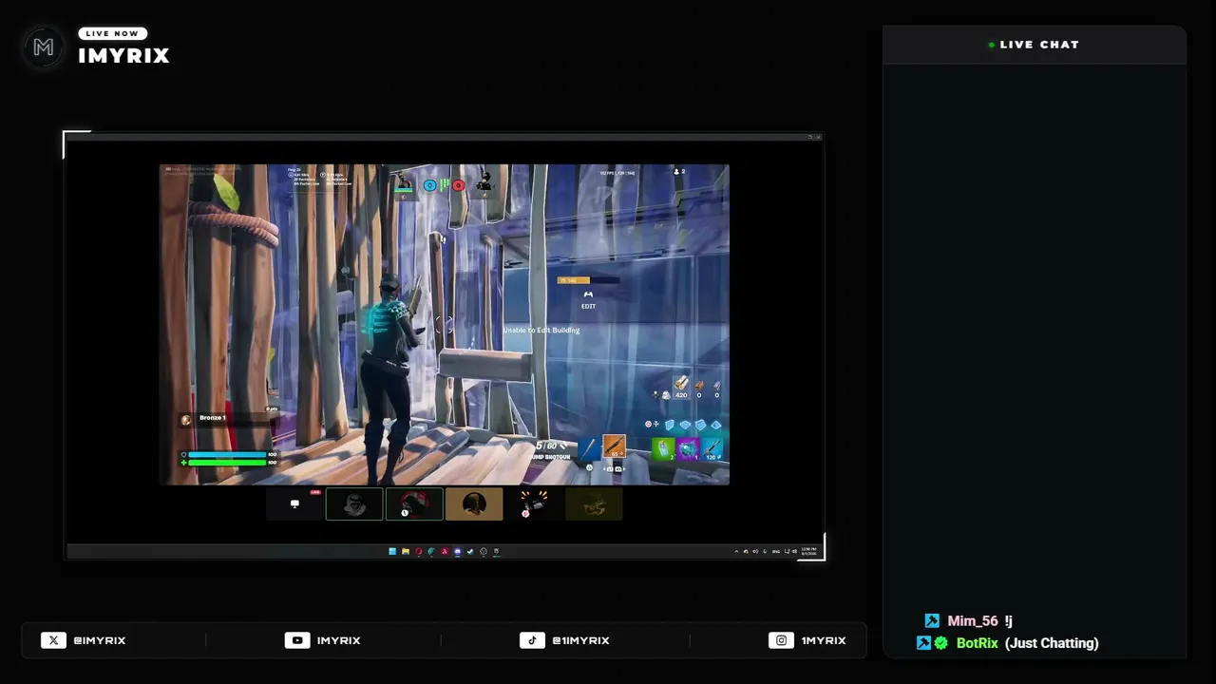
Task: Open Steam from the taskbar
Action: pyautogui.click(x=470, y=551)
